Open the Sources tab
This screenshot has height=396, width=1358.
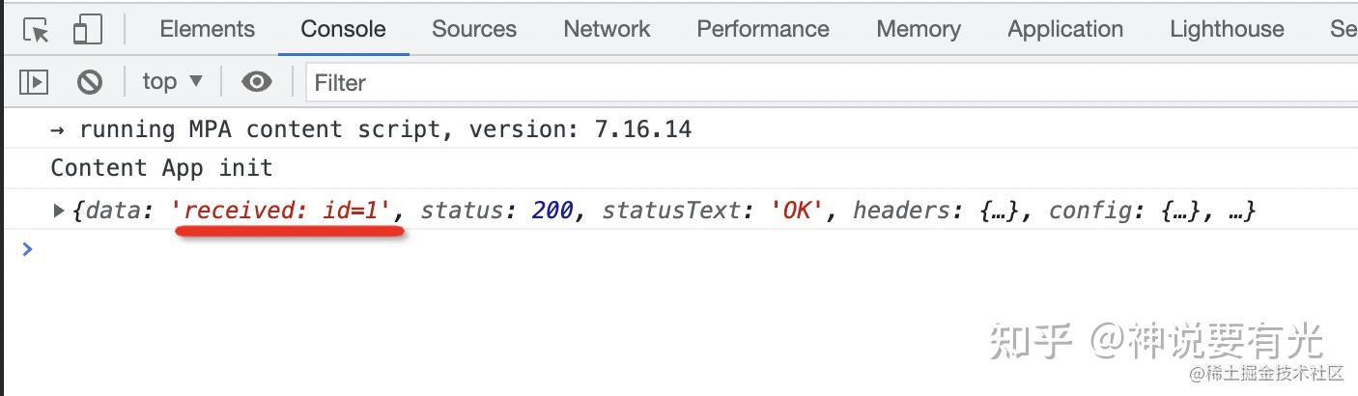[x=474, y=29]
